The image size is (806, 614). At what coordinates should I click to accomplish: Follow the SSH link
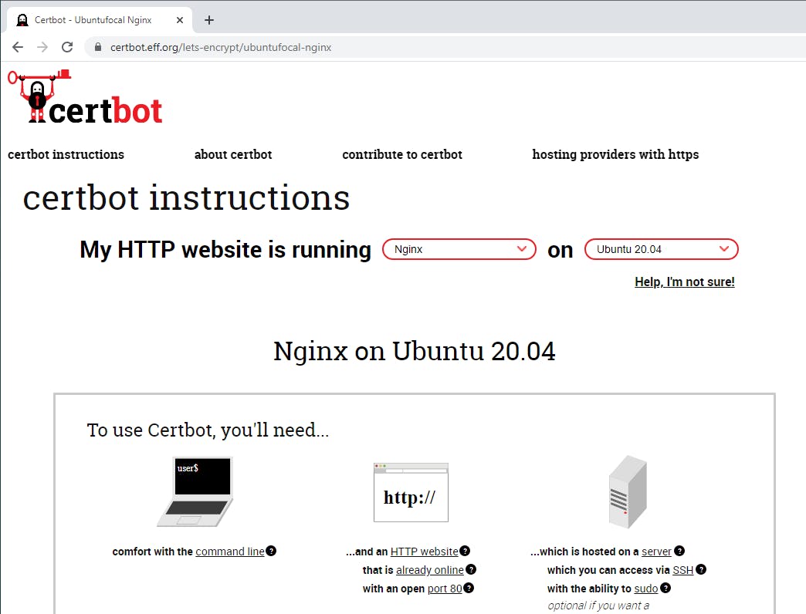[682, 570]
